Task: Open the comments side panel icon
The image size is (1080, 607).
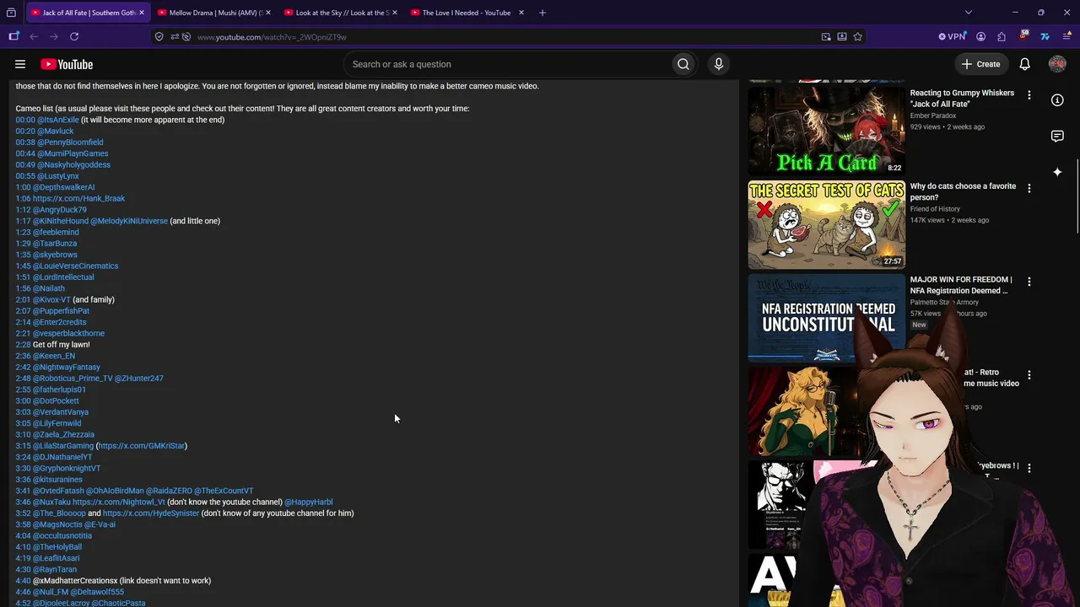Action: pyautogui.click(x=1057, y=136)
